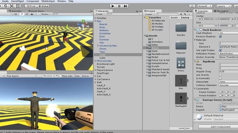Screen dimensions: 238x133
Task: Enable the Mesh Renderer component checkbox
Action: [201, 30]
